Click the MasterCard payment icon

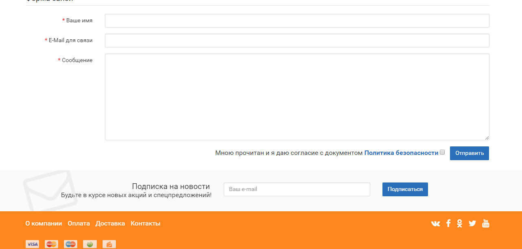tap(52, 244)
